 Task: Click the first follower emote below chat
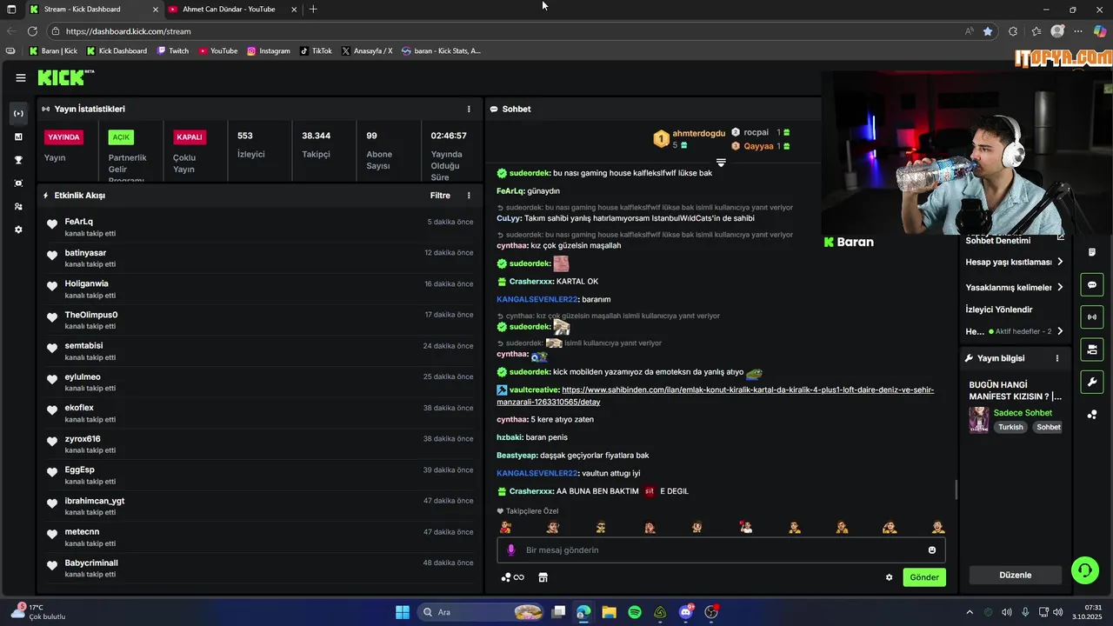[x=505, y=527]
